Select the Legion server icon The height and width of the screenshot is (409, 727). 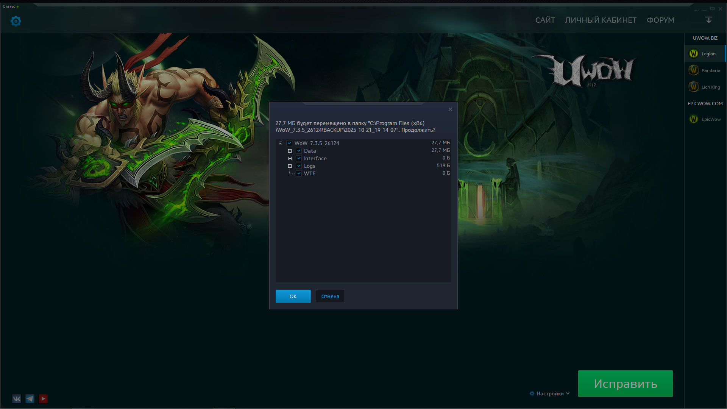click(x=693, y=54)
